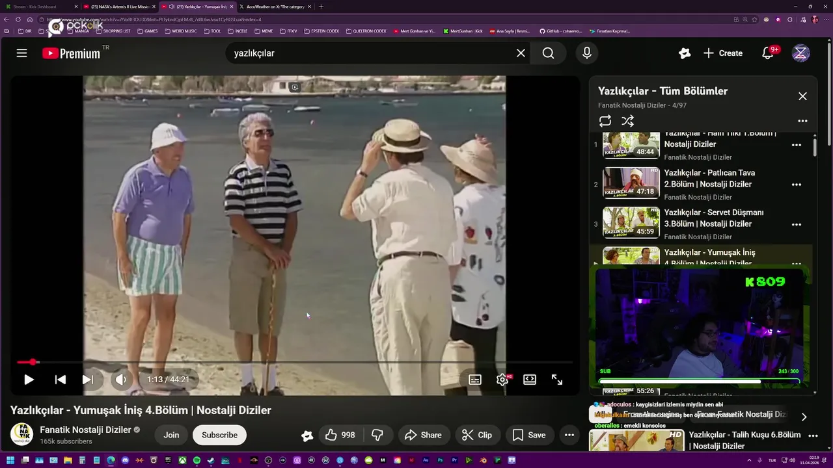Open the account avatar menu
Viewport: 833px width, 468px height.
pos(800,53)
